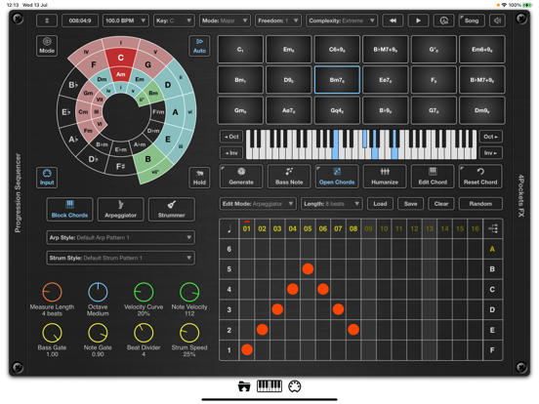Adjust the Velocity Curve knob
539x404 pixels.
[x=144, y=292]
